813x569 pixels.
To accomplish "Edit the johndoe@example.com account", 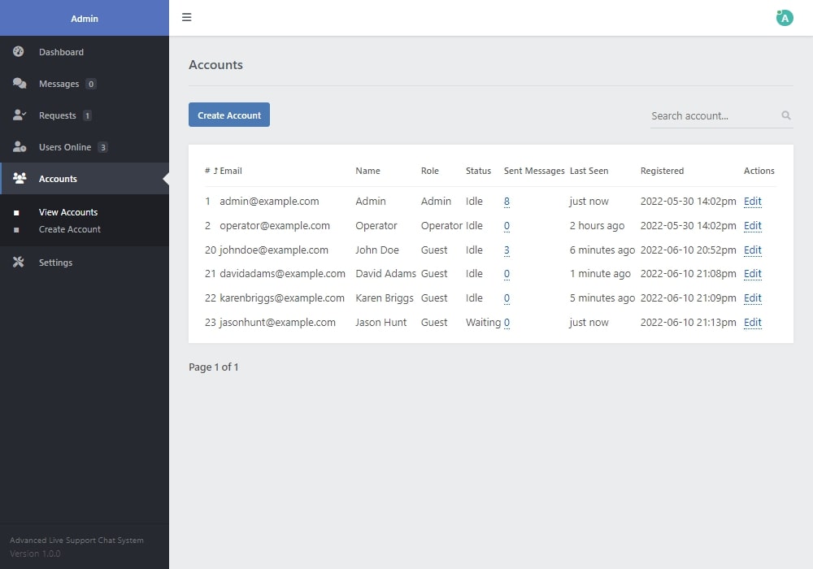I will (x=752, y=250).
